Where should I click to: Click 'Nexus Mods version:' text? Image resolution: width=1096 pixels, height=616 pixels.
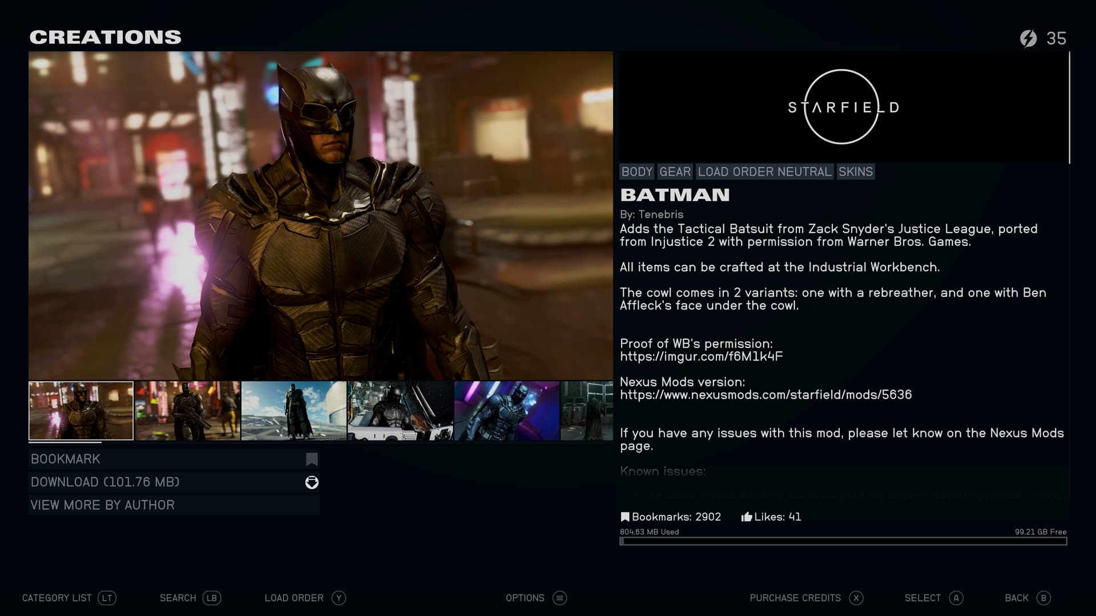[x=682, y=382]
